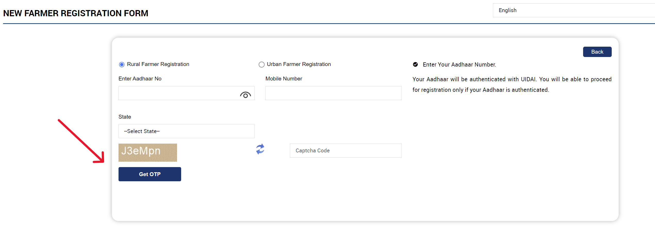Click the Enter Aadhaar No field label
Image resolution: width=655 pixels, height=230 pixels.
pyautogui.click(x=140, y=79)
